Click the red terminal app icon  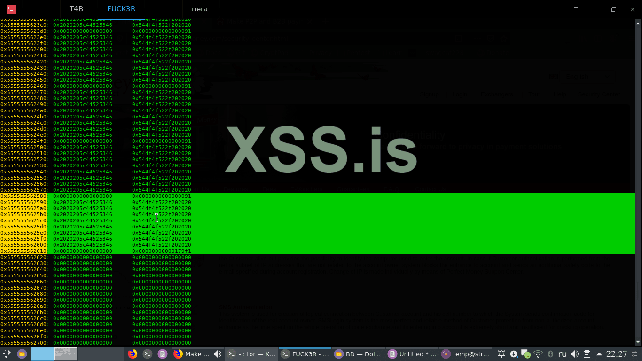[11, 9]
